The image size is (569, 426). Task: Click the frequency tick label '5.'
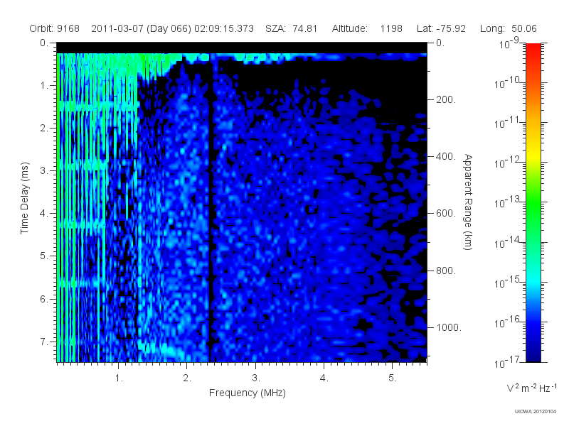[x=393, y=378]
